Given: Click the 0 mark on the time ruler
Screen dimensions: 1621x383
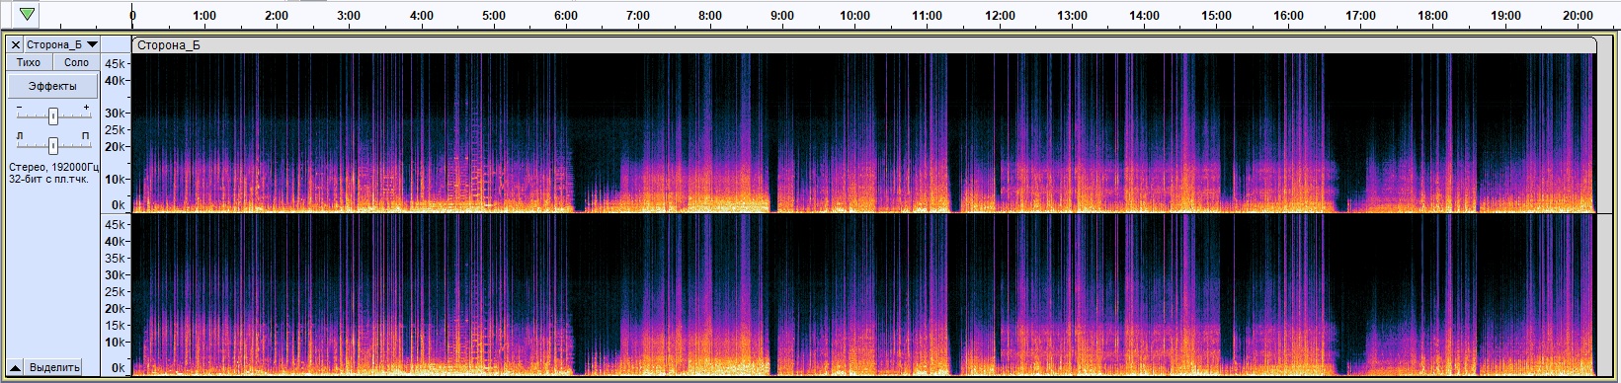Looking at the screenshot, I should pos(133,16).
